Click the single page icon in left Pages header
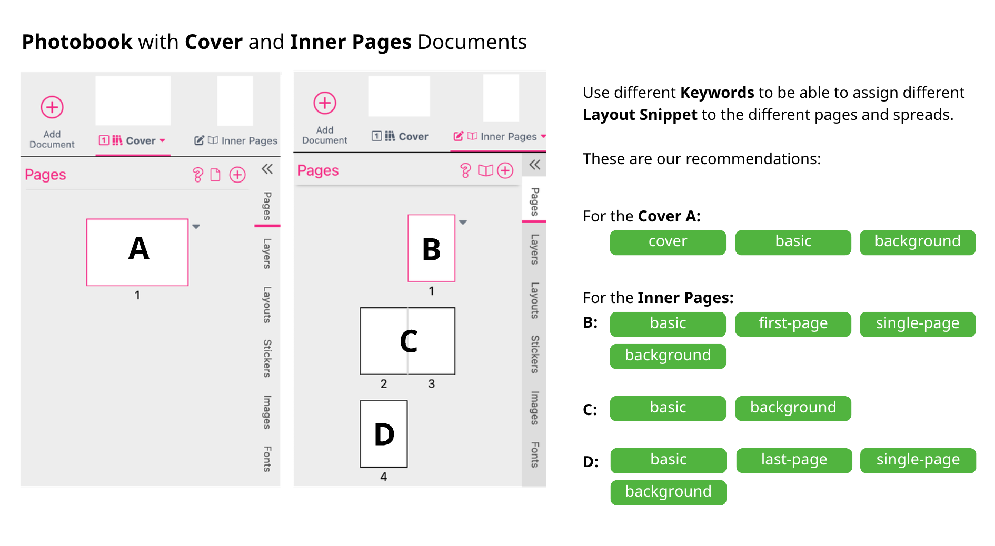Viewport: 995px width, 546px height. [x=215, y=175]
